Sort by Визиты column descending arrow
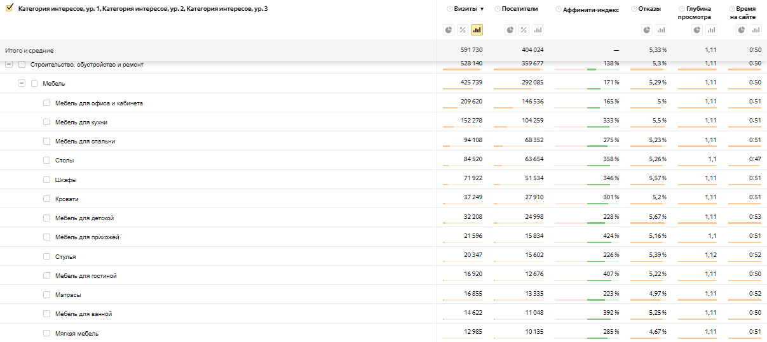Image resolution: width=767 pixels, height=342 pixels. tap(482, 10)
